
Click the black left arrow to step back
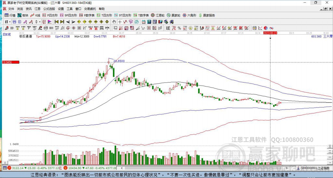[x=68, y=22]
